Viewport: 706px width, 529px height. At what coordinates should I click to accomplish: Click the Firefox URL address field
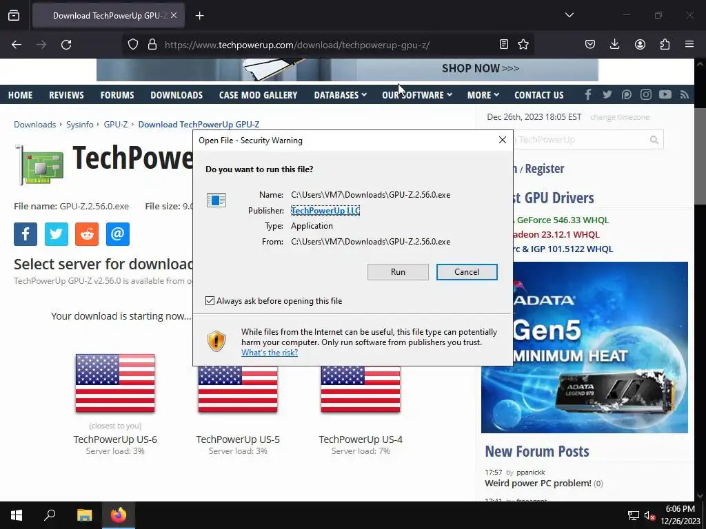click(327, 45)
